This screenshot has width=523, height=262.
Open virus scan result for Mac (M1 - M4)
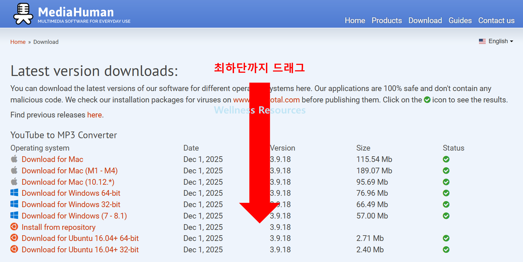[446, 171]
